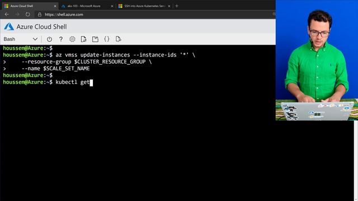Close the aks-101 Microsoft Azure tab
Image resolution: width=358 pixels, height=201 pixels.
tap(112, 6)
